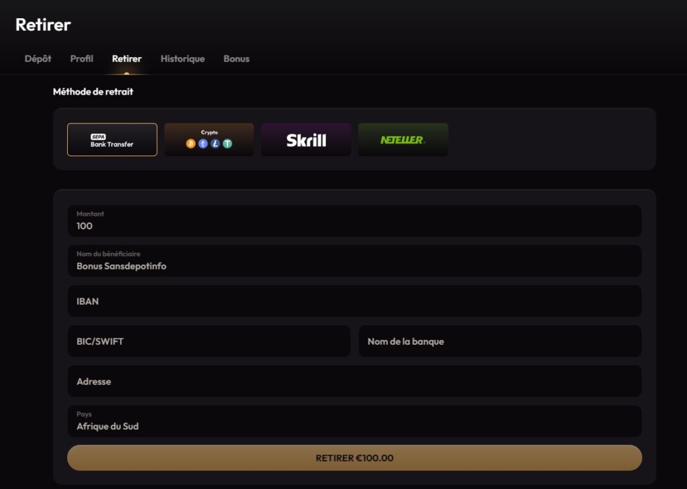Image resolution: width=687 pixels, height=489 pixels.
Task: Open the Dépôt tab
Action: coord(38,59)
